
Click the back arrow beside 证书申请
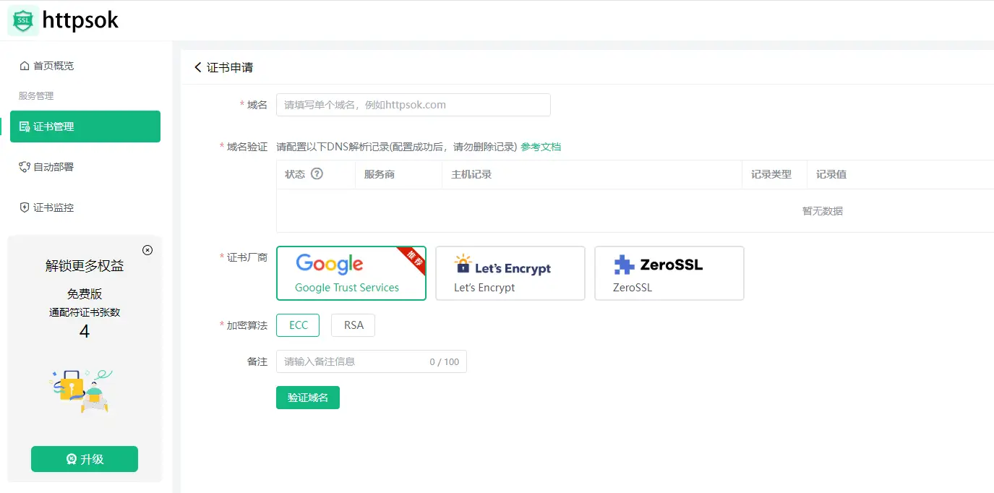(198, 67)
